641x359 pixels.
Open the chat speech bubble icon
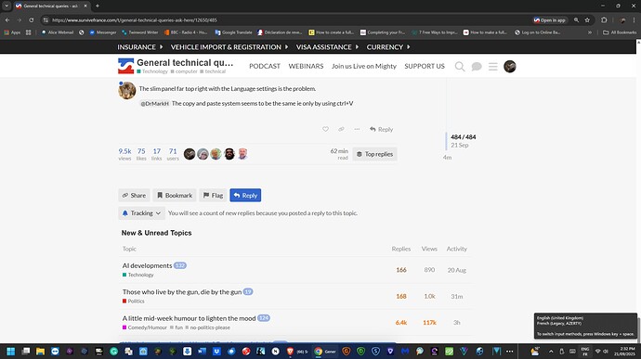[477, 67]
